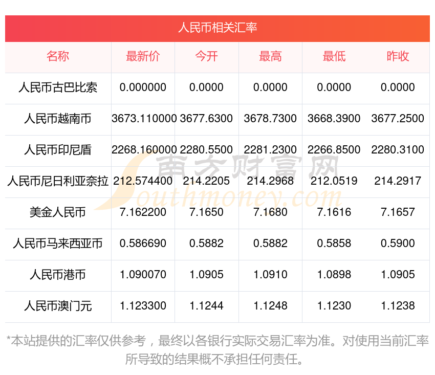Click the value 1.1248

pyautogui.click(x=270, y=306)
